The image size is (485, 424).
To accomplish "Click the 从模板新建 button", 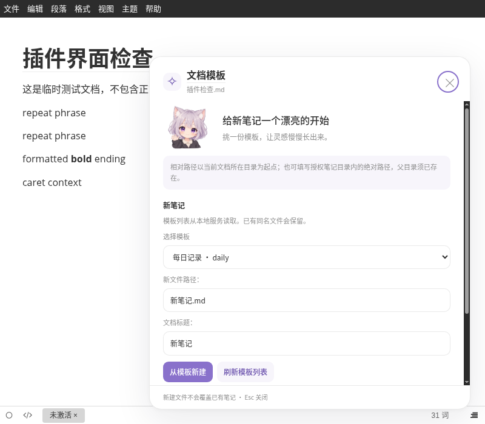I will pyautogui.click(x=188, y=372).
